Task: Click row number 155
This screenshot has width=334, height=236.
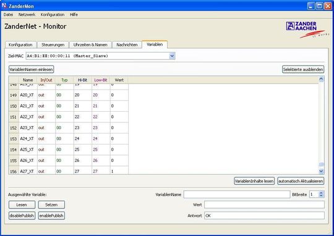Action: coord(14,160)
